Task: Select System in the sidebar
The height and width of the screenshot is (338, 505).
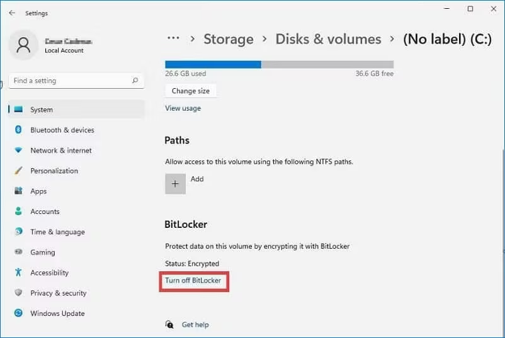Action: (x=76, y=110)
